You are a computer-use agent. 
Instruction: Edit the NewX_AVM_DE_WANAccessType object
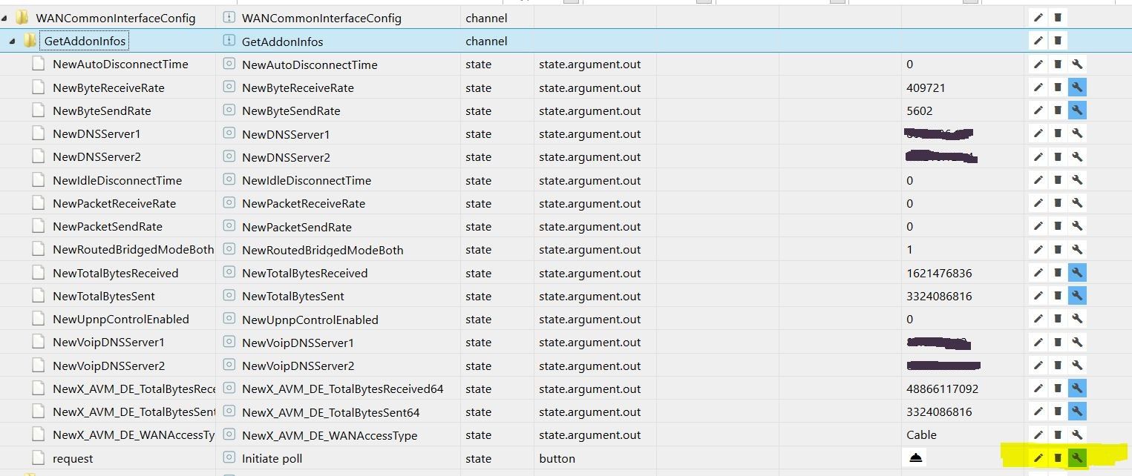click(x=1038, y=435)
